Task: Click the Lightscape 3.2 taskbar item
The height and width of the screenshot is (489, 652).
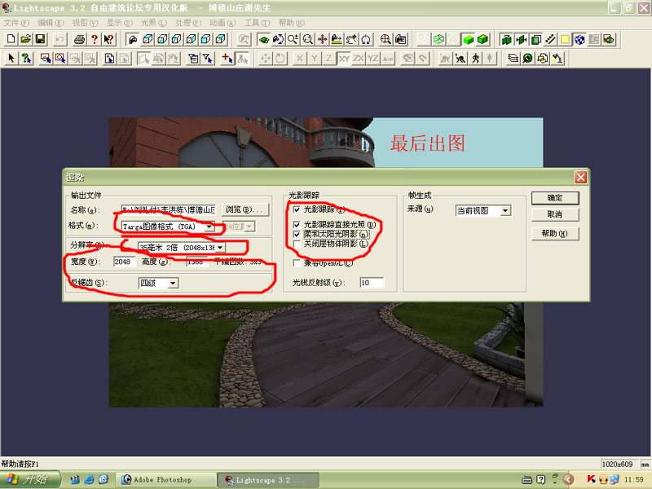Action: [269, 480]
